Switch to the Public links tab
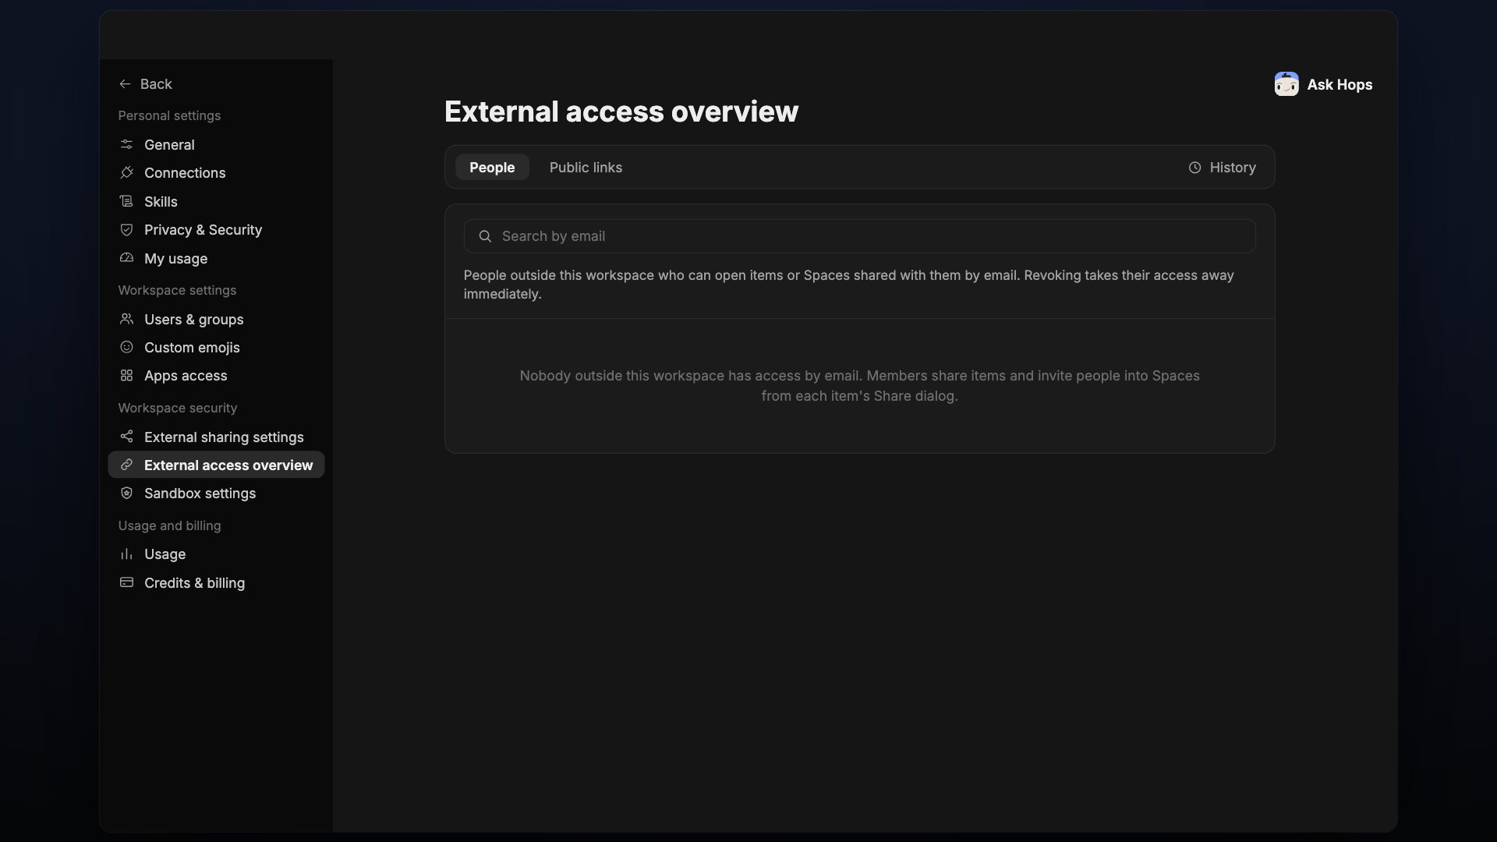 click(x=586, y=168)
